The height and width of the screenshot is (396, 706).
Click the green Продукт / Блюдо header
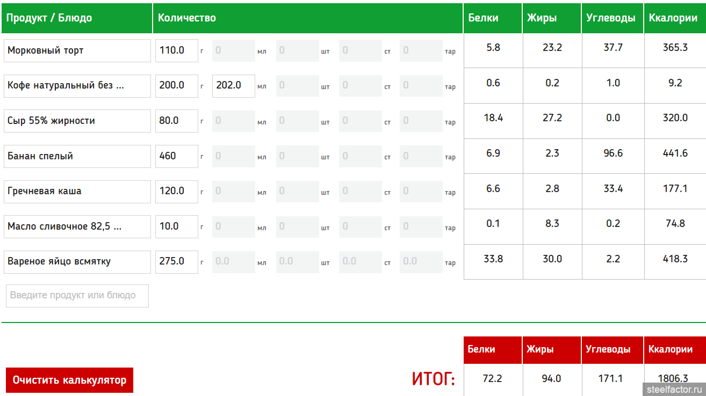77,18
